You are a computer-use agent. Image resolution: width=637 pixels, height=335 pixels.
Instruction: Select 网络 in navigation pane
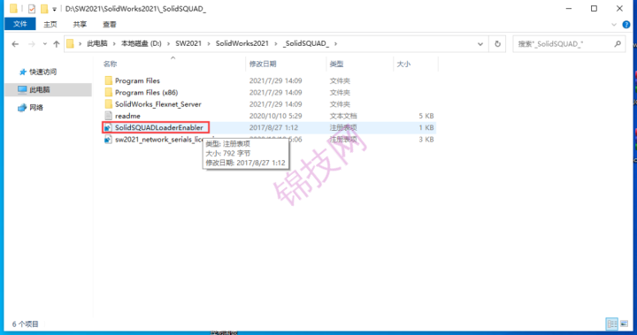(x=30, y=108)
